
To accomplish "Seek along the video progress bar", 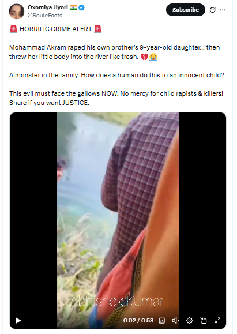I will pos(118,309).
